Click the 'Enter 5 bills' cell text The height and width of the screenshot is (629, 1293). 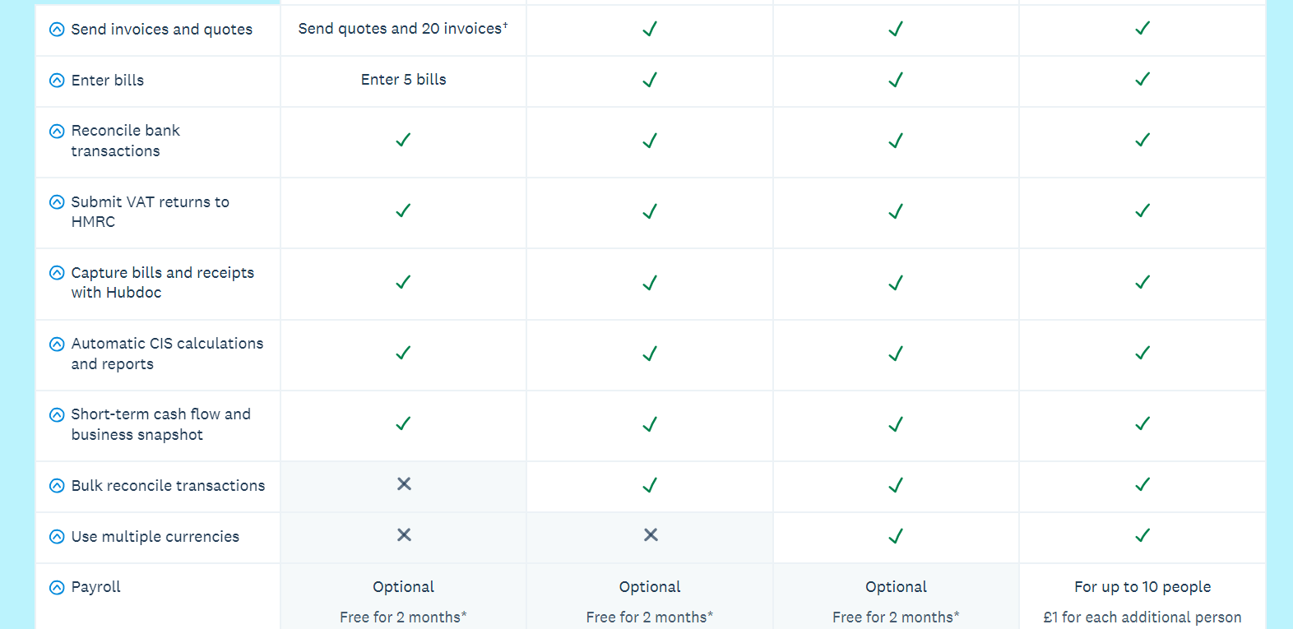tap(403, 80)
